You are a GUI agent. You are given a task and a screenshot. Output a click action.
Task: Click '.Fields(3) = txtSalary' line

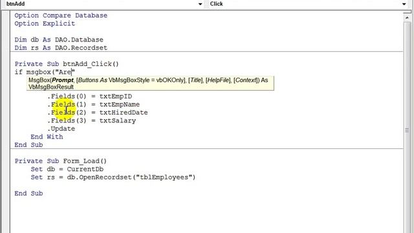(92, 120)
